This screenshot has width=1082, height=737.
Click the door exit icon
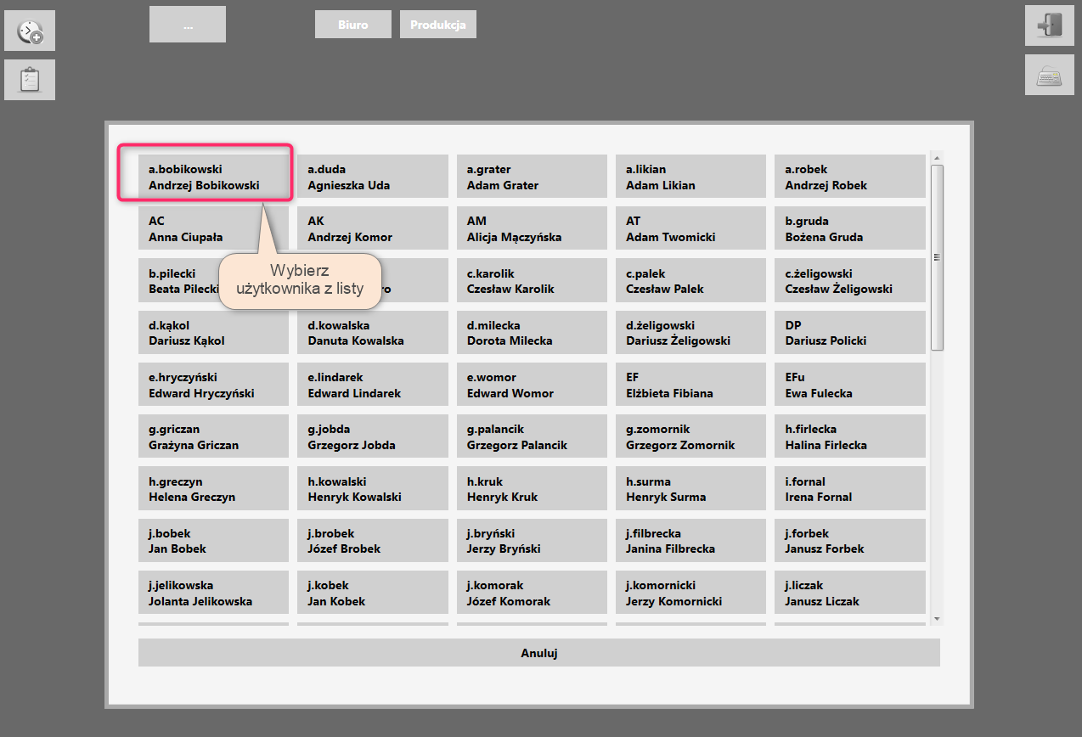coord(1049,25)
